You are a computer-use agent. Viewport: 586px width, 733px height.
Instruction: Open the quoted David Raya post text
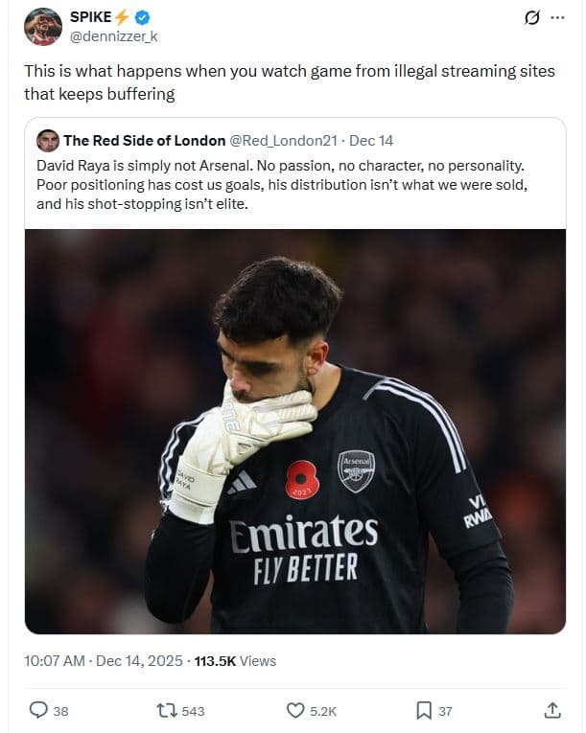click(x=288, y=185)
